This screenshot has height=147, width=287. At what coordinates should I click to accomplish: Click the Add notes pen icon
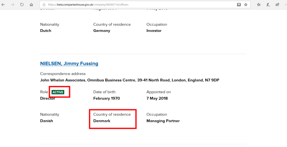[x=268, y=4]
